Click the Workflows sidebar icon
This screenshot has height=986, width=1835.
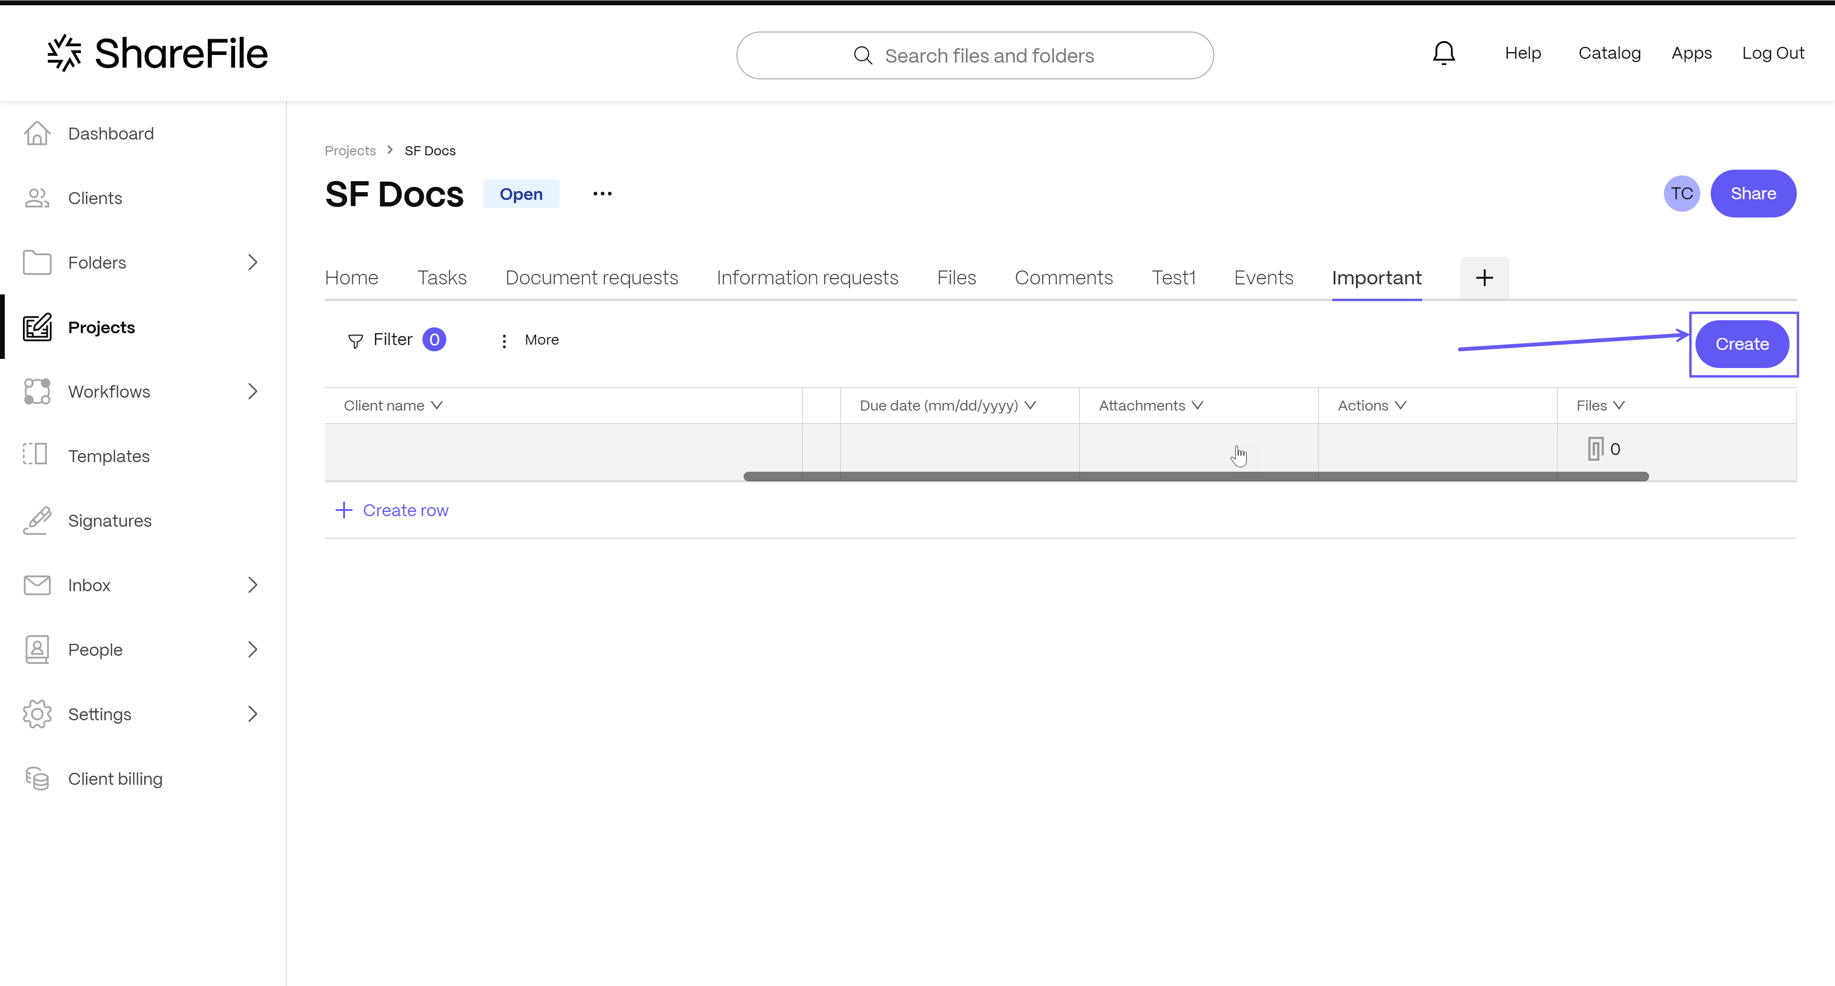[x=36, y=391]
